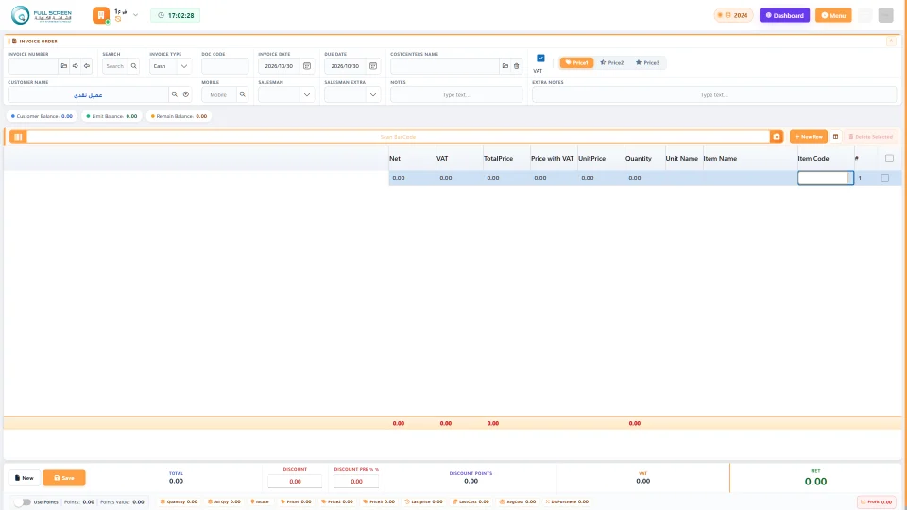The width and height of the screenshot is (907, 510).
Task: Uncheck the VAT checkbox
Action: tap(540, 59)
